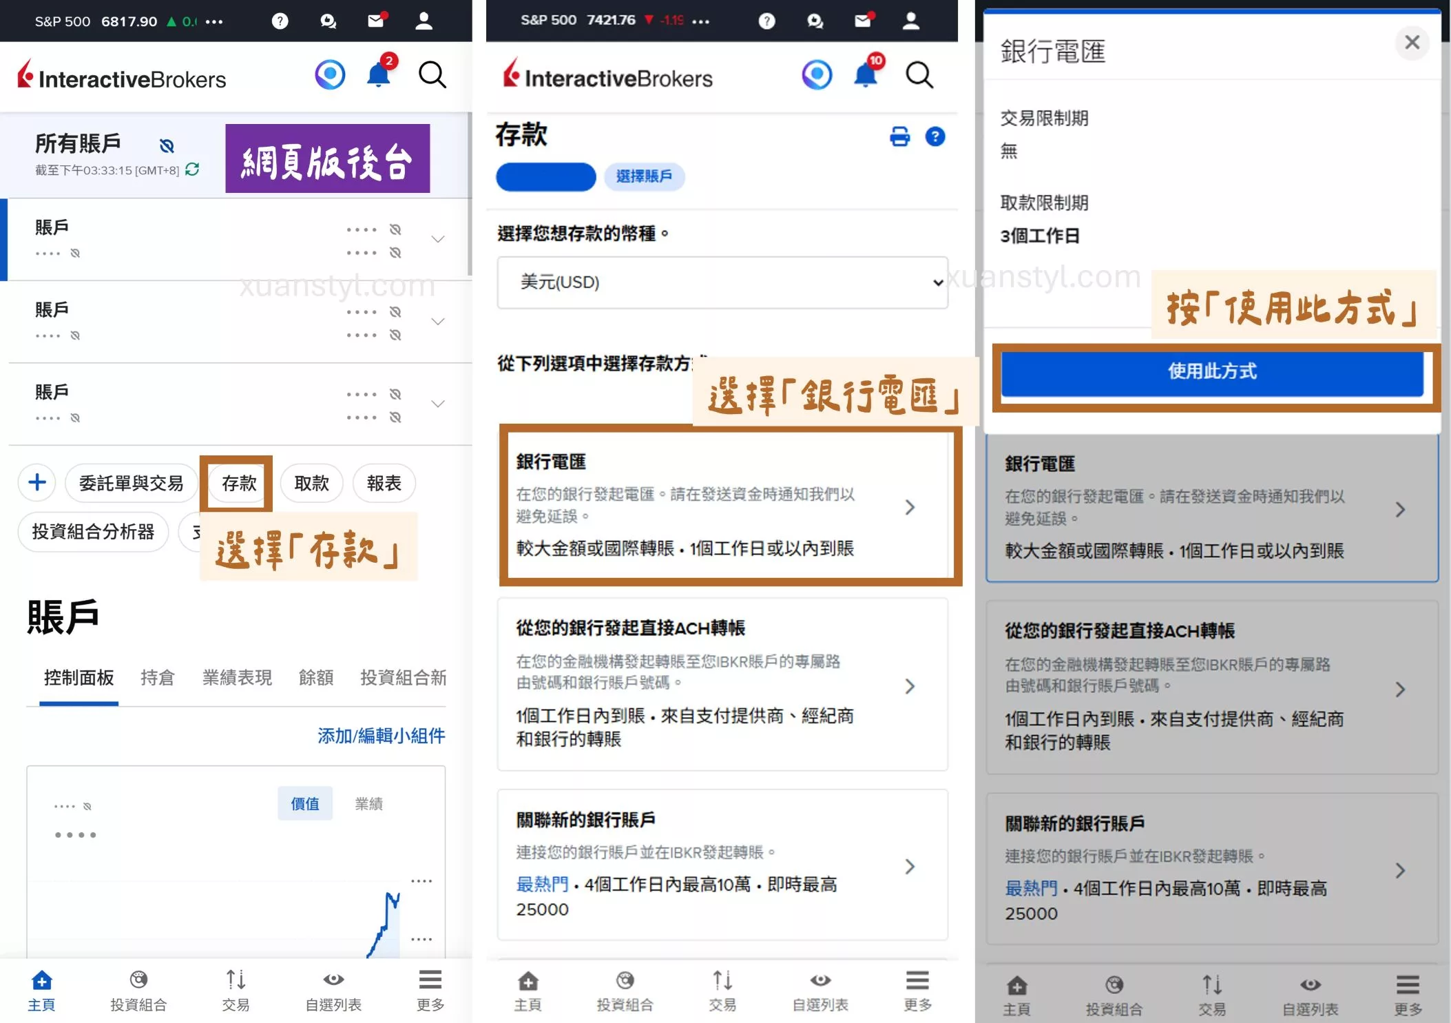Close the 銀行電匯 dialog
The width and height of the screenshot is (1451, 1023).
coord(1412,43)
